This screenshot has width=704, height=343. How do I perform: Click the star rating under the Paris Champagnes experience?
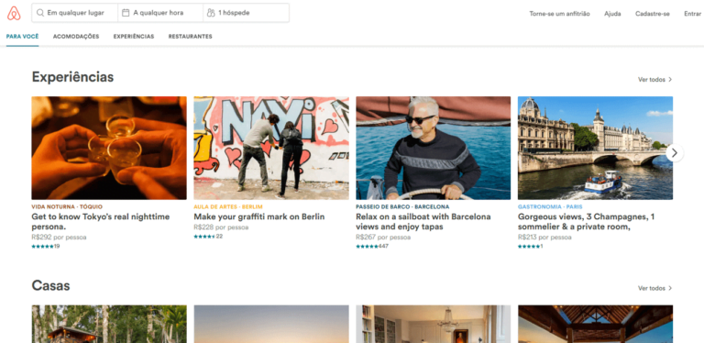[x=529, y=247]
